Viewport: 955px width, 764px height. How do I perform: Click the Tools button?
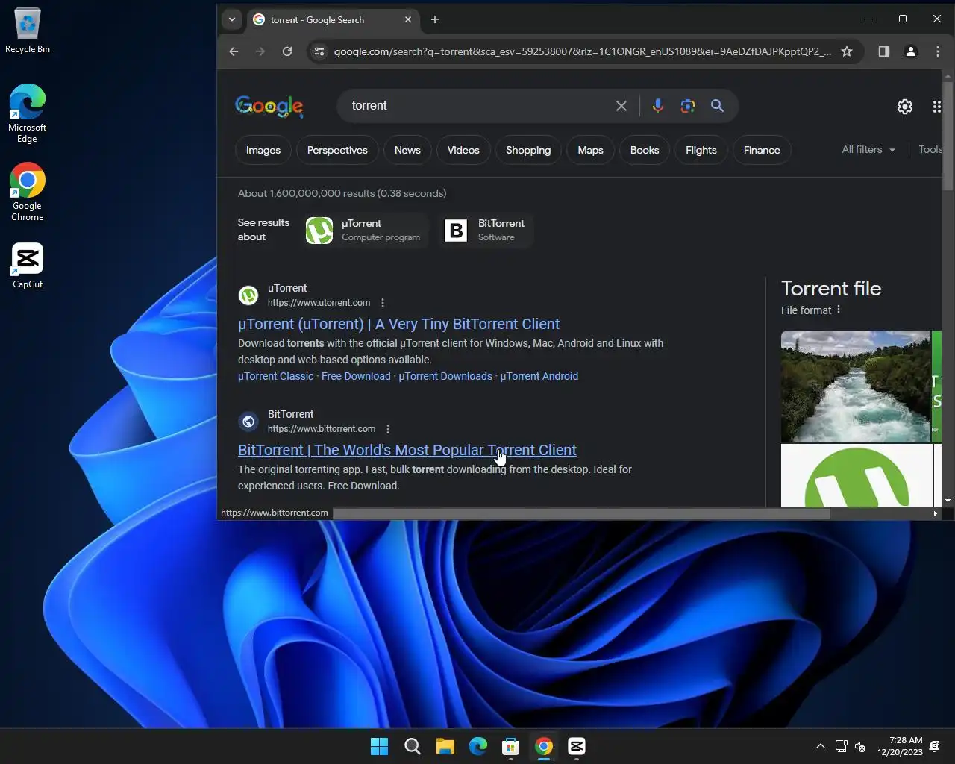point(930,149)
